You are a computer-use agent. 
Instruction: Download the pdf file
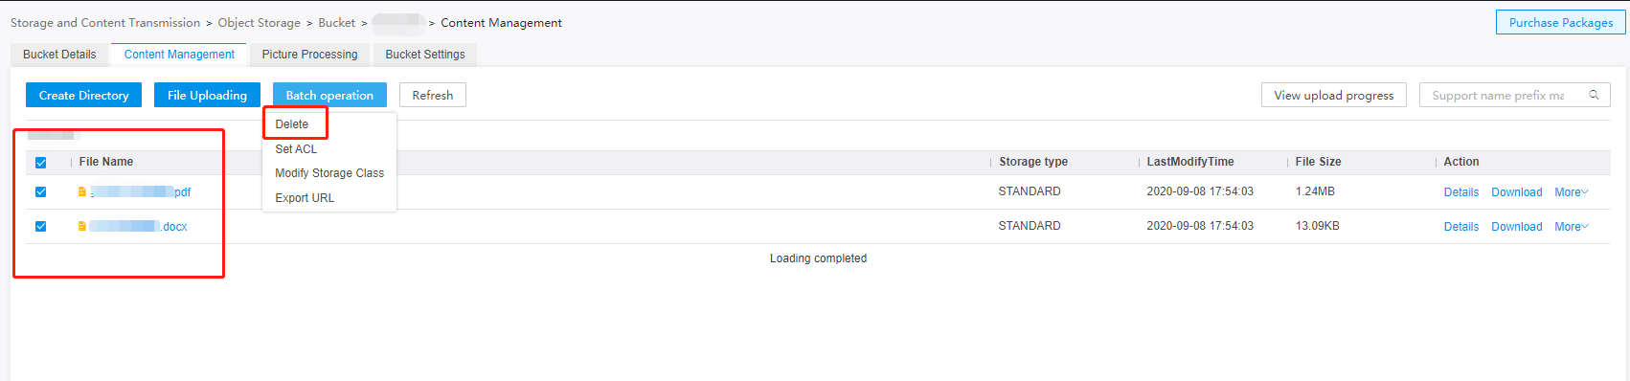click(1517, 192)
